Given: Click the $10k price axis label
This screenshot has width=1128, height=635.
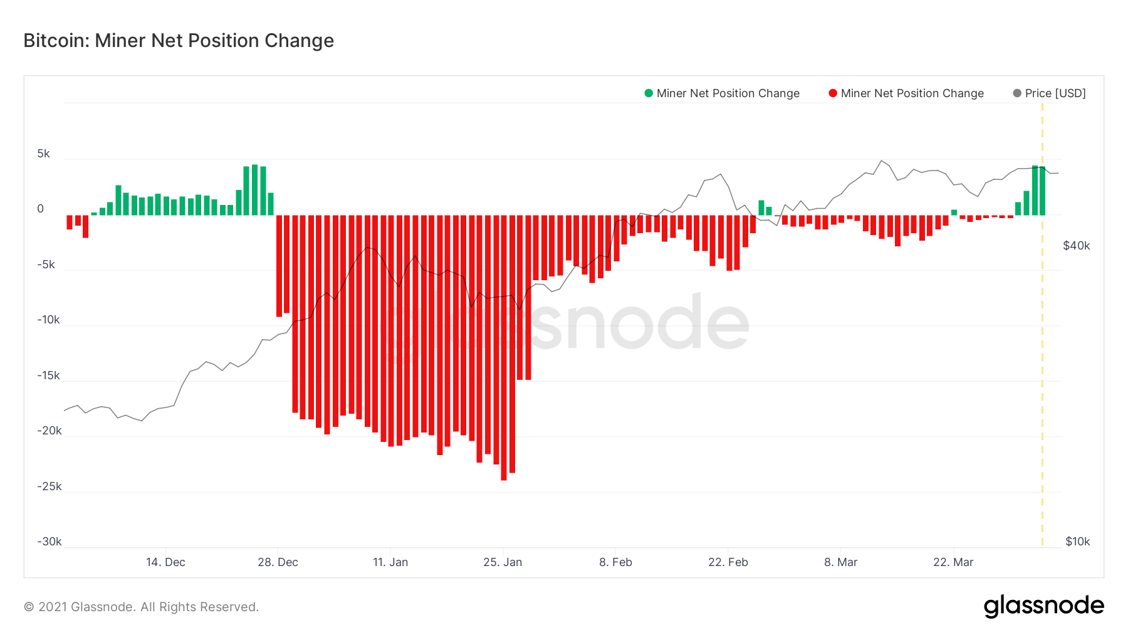Looking at the screenshot, I should pos(1077,542).
